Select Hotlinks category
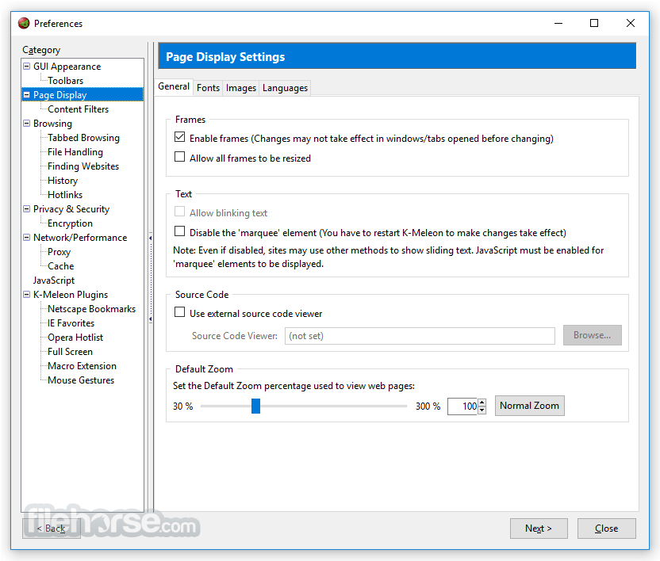Image resolution: width=660 pixels, height=561 pixels. click(x=65, y=195)
